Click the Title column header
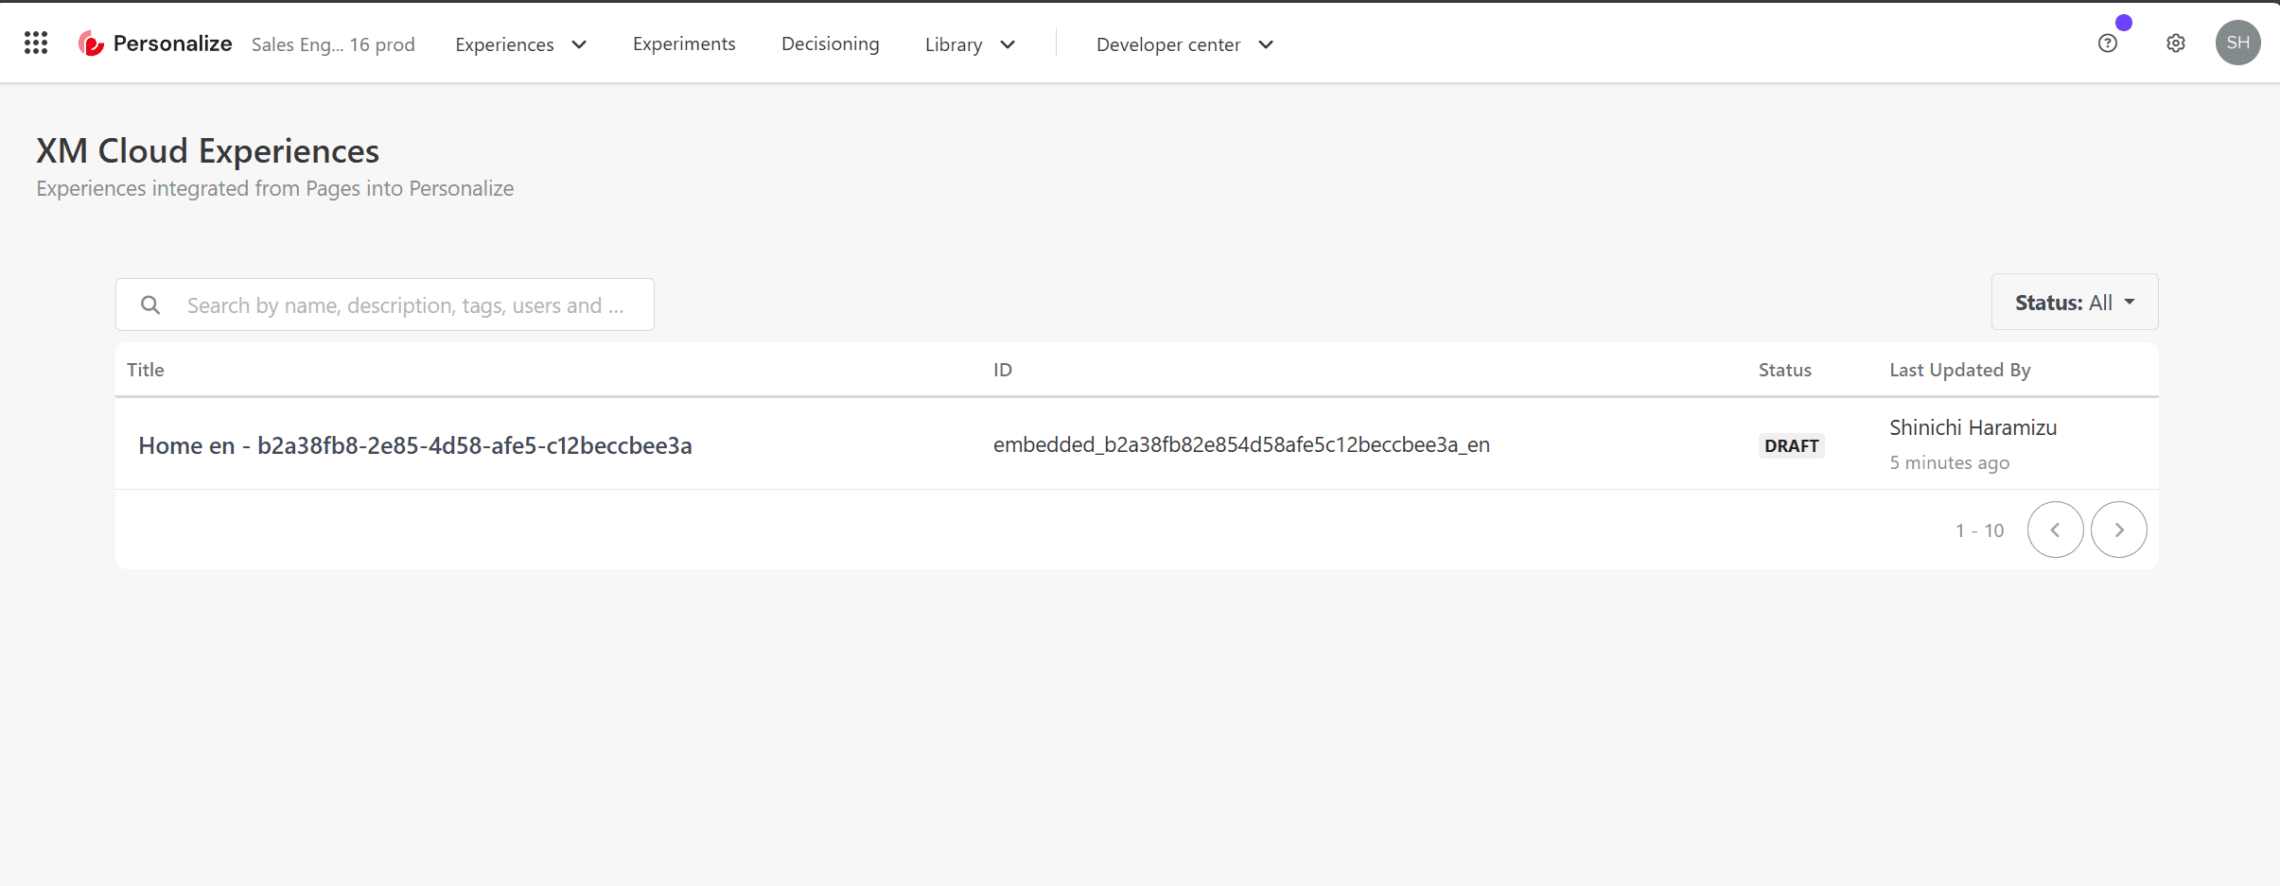Viewport: 2280px width, 886px height. (x=146, y=370)
